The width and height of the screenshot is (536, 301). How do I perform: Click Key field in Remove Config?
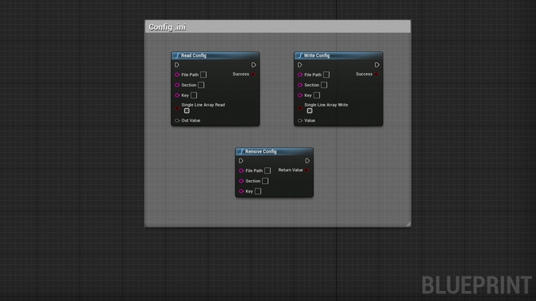click(x=258, y=191)
